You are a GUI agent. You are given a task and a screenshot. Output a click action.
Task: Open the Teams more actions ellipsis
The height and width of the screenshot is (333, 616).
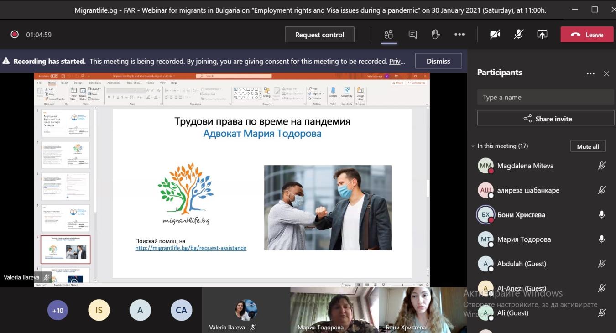[459, 35]
